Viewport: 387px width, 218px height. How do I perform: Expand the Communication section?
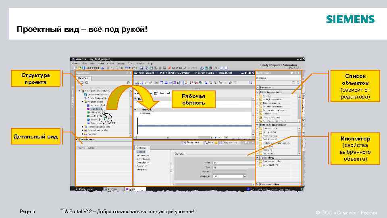(x=257, y=184)
